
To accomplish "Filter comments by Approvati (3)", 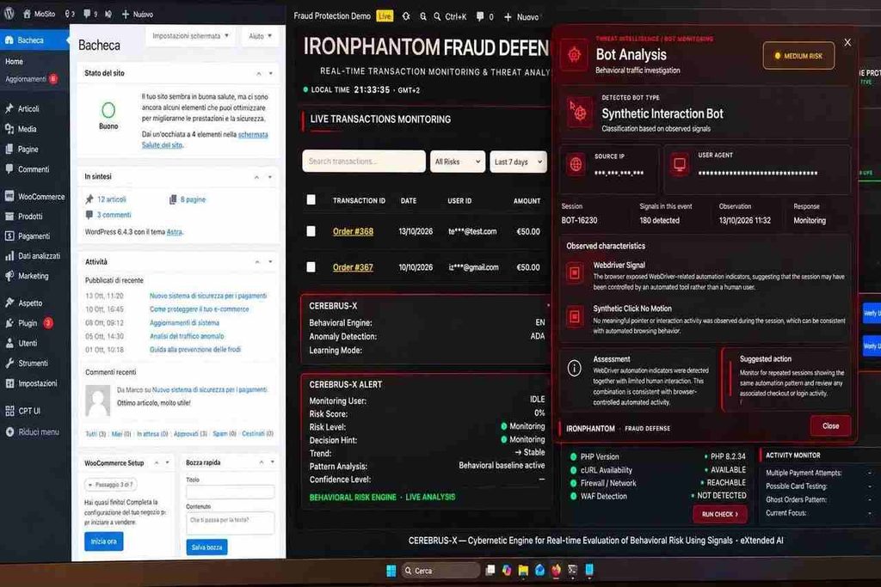I will point(190,434).
